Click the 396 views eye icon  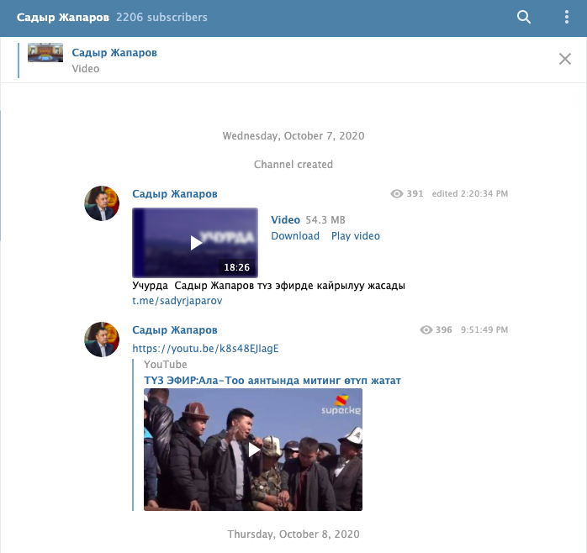click(426, 330)
